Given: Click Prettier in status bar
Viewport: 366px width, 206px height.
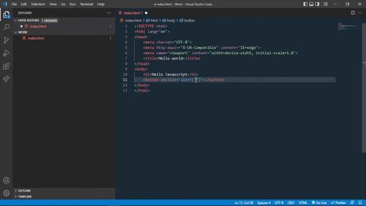Looking at the screenshot, I should point(338,203).
